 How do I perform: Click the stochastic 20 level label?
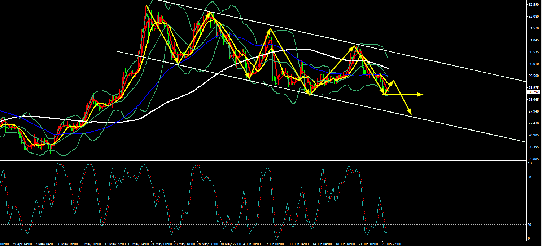529,225
